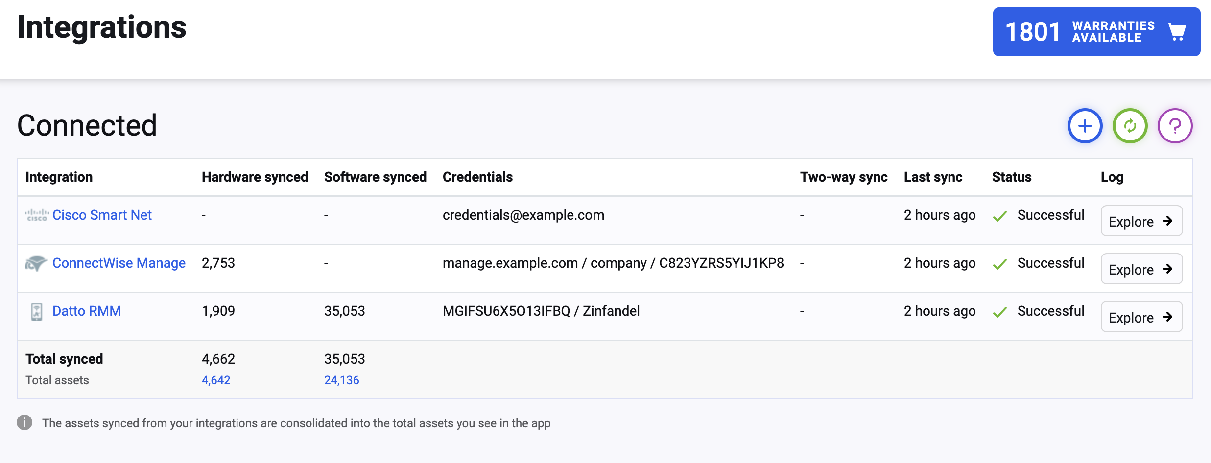Click total software synced 35,053 value
Viewport: 1211px width, 463px height.
point(344,359)
